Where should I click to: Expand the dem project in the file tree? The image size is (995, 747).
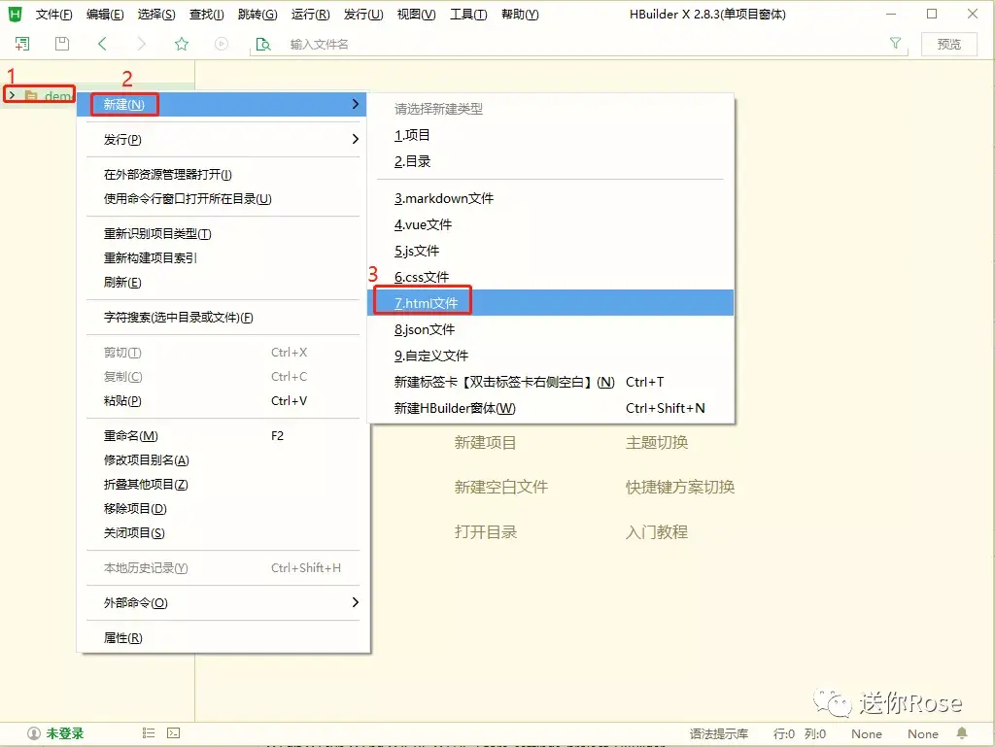point(10,94)
